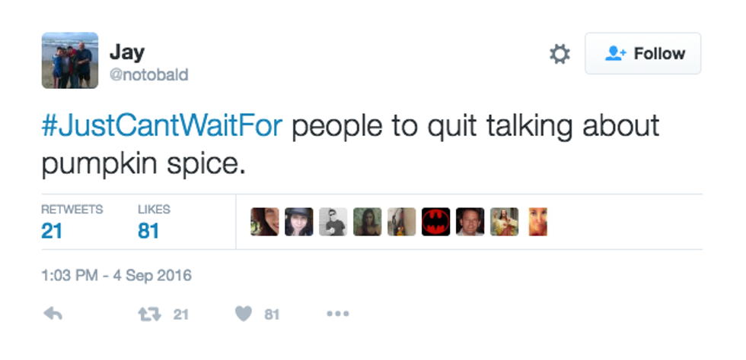
Task: Click the display name Jay
Action: point(126,52)
